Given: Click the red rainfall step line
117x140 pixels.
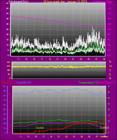Looking at the screenshot, I should pyautogui.click(x=59, y=129).
